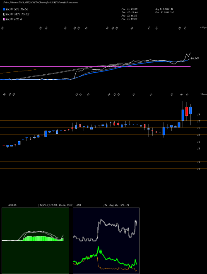Click the 'MACD:' panel label
This screenshot has height=274, width=207.
point(12,205)
